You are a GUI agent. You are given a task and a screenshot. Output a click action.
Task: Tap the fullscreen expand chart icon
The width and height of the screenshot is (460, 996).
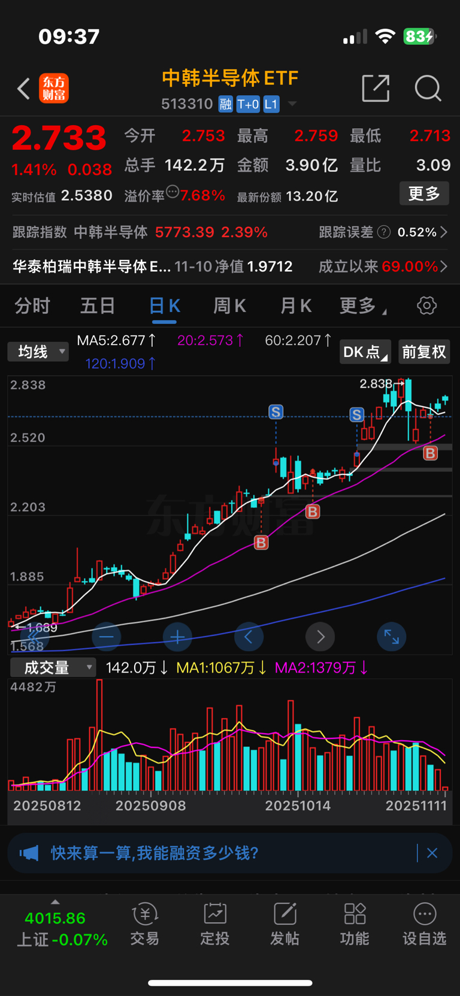pos(391,637)
